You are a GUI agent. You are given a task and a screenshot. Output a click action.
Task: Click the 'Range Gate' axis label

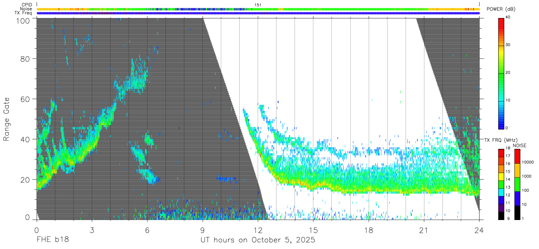pyautogui.click(x=7, y=119)
